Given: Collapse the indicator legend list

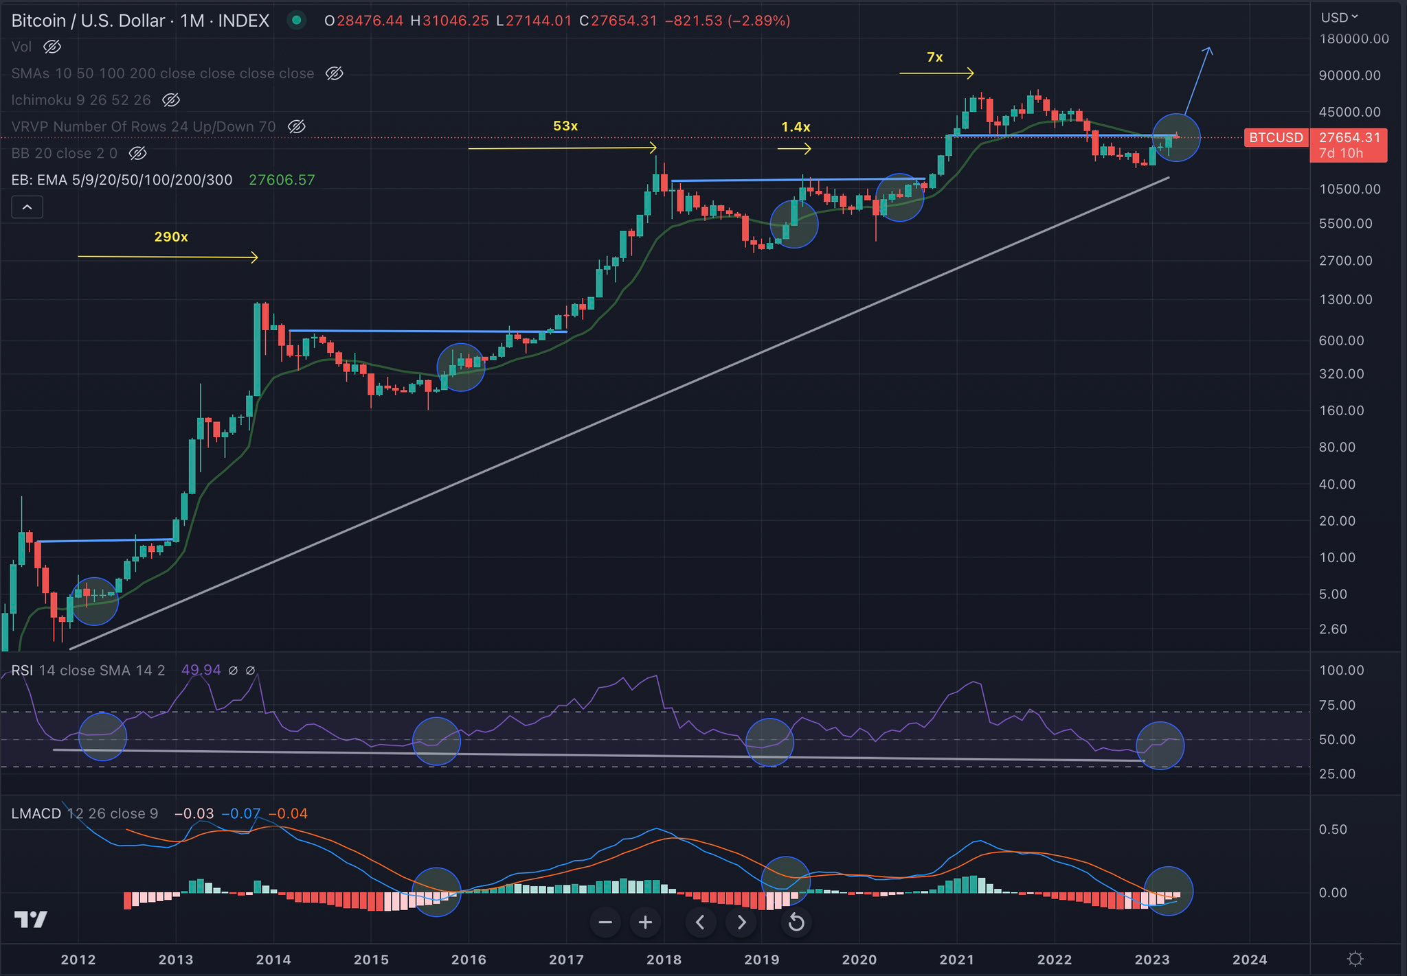Looking at the screenshot, I should [27, 207].
